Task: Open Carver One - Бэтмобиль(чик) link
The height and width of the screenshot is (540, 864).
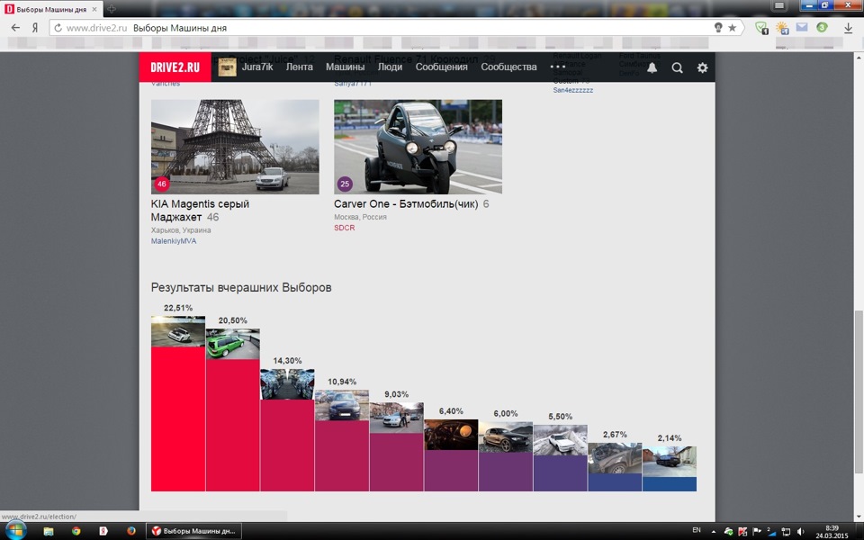Action: (406, 204)
